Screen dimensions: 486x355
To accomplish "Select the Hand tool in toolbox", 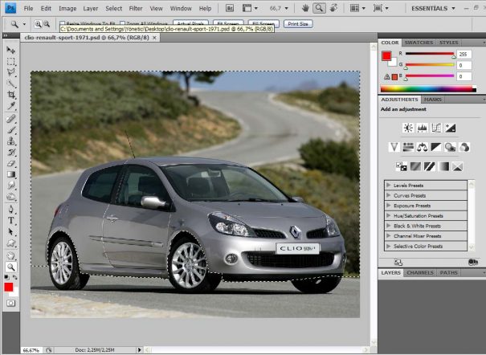I will tap(11, 256).
